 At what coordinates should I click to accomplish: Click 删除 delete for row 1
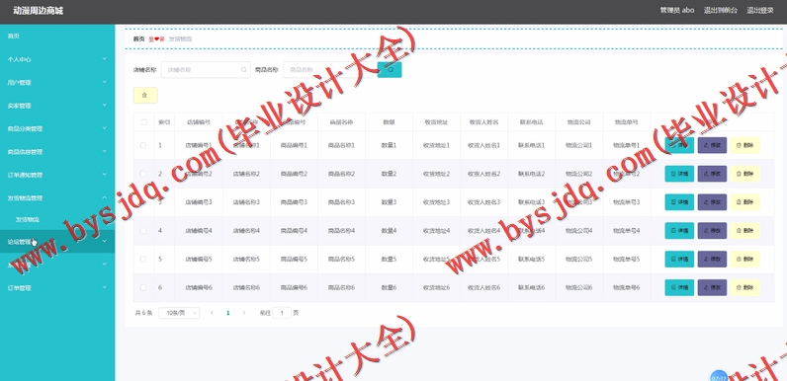click(744, 145)
